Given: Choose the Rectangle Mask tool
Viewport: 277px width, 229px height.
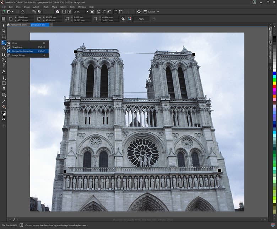Looking at the screenshot, I should (x=4, y=37).
